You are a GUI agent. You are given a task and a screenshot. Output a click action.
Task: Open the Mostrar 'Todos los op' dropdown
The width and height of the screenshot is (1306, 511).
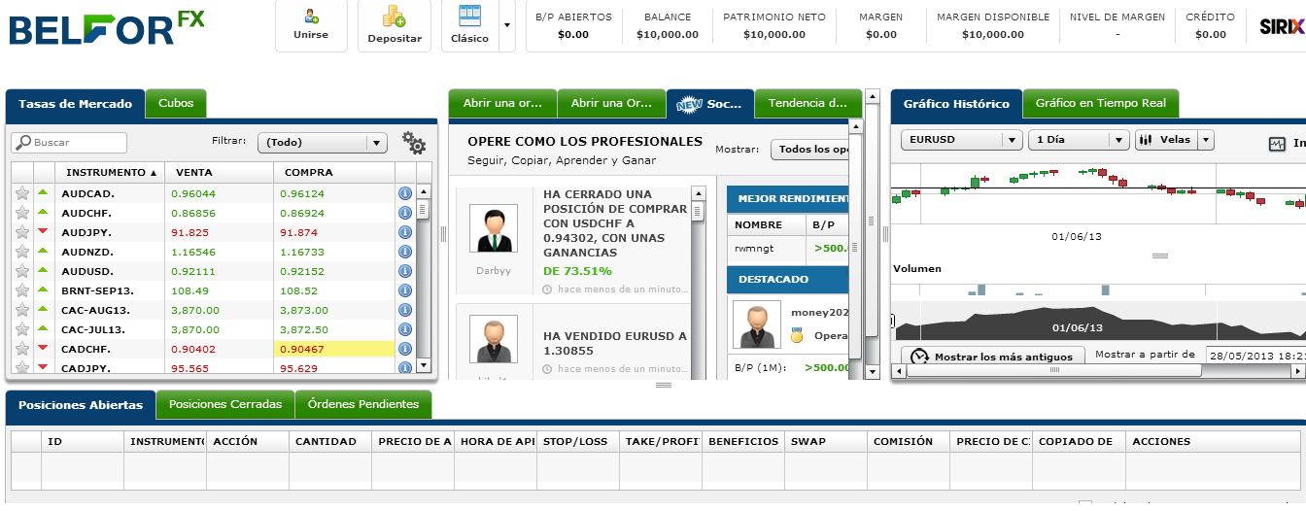tap(809, 150)
